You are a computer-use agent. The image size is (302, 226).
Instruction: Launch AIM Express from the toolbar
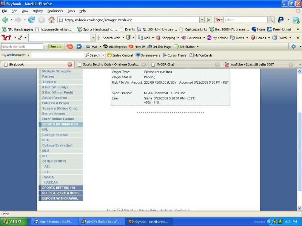115,46
